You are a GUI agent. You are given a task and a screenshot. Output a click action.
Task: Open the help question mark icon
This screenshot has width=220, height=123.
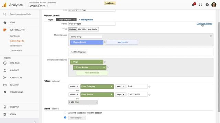207,5
